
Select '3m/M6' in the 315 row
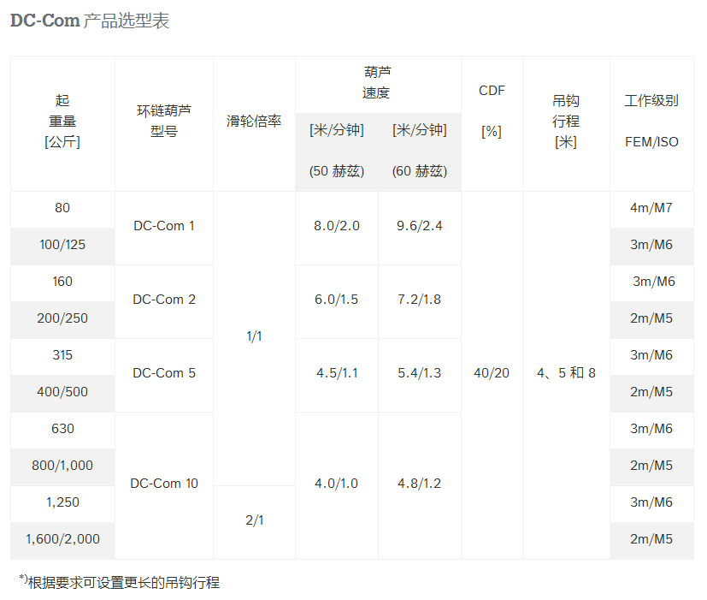coord(651,355)
